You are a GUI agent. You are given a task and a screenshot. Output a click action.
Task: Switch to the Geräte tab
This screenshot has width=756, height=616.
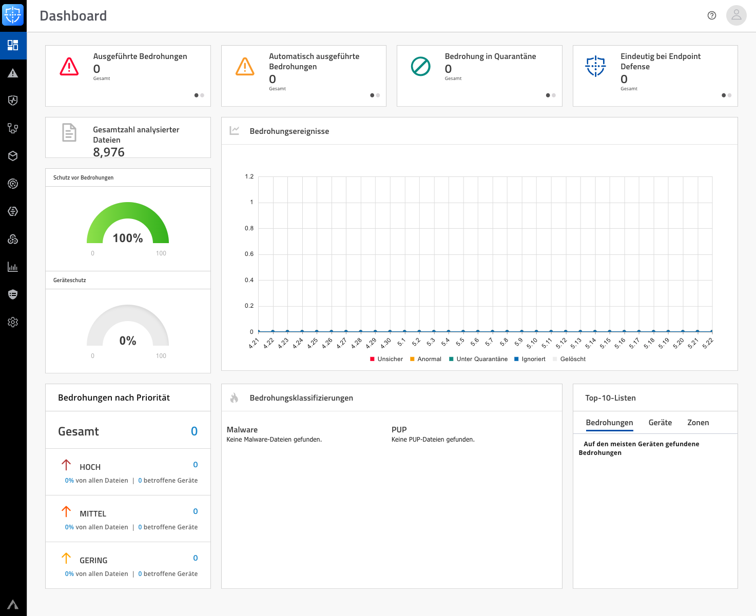tap(660, 423)
